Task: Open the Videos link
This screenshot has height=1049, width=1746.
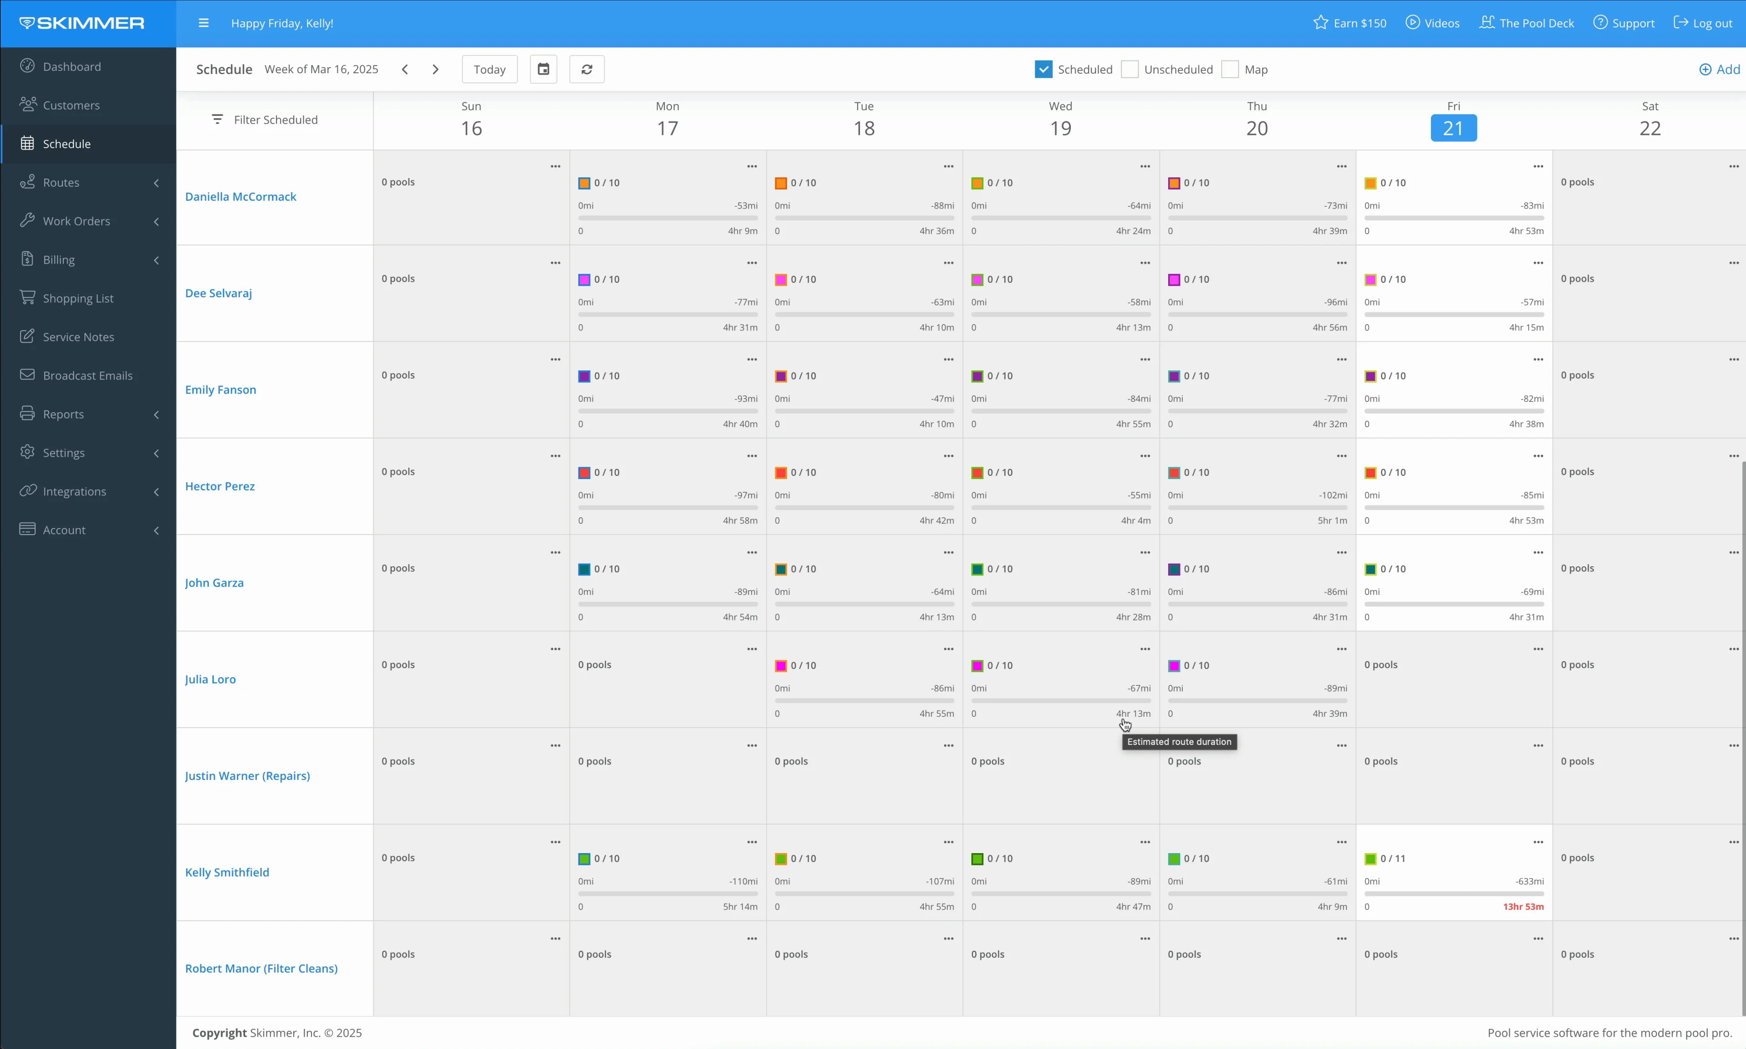Action: point(1432,23)
